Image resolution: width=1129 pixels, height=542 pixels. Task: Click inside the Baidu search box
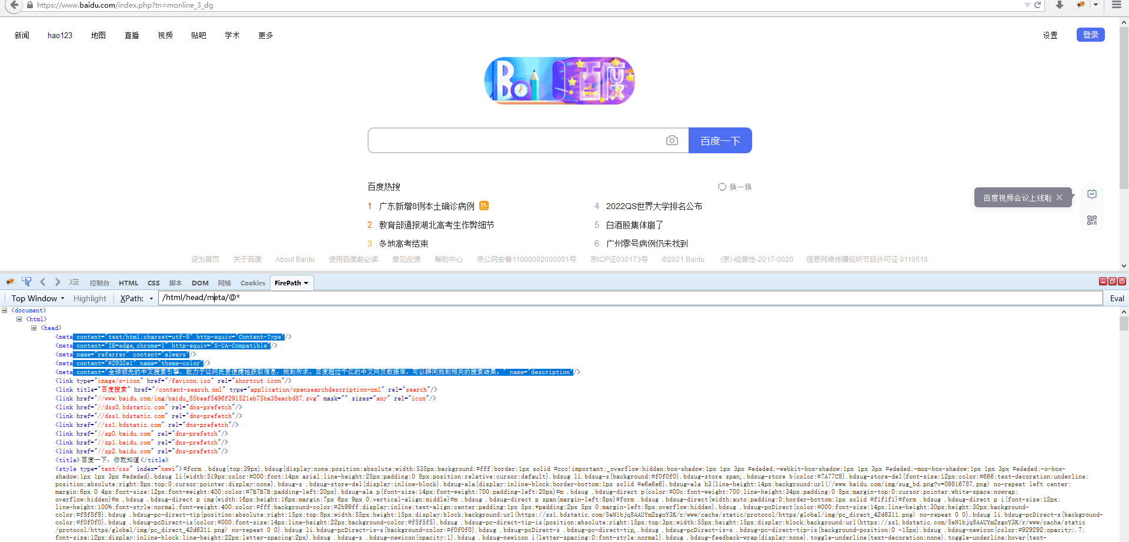coord(517,140)
